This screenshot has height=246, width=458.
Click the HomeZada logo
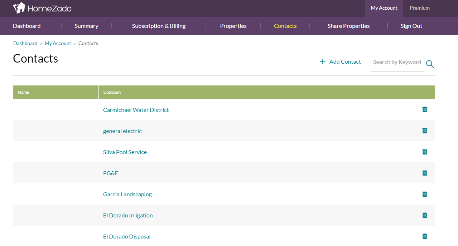click(42, 8)
